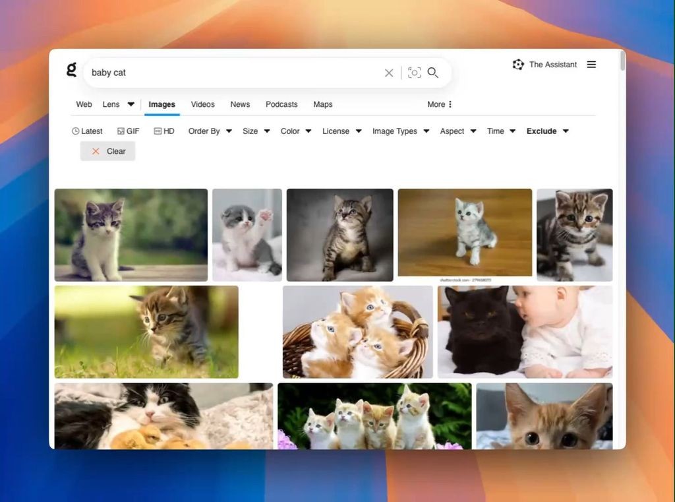The image size is (675, 502).
Task: Clear the search query with the X icon
Action: pos(389,73)
